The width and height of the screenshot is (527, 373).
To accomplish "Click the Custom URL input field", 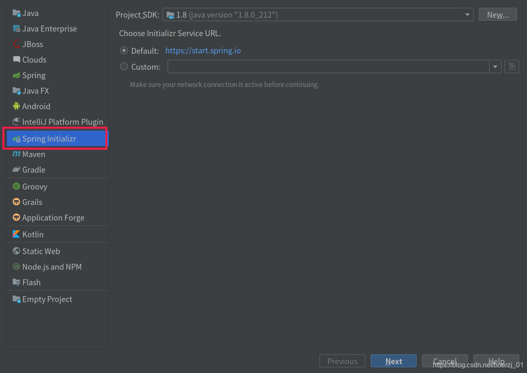I will [x=328, y=66].
